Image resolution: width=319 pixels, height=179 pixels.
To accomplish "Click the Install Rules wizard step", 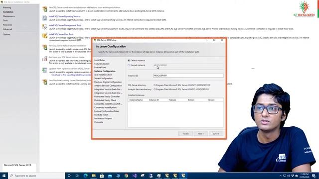I will (100, 60).
